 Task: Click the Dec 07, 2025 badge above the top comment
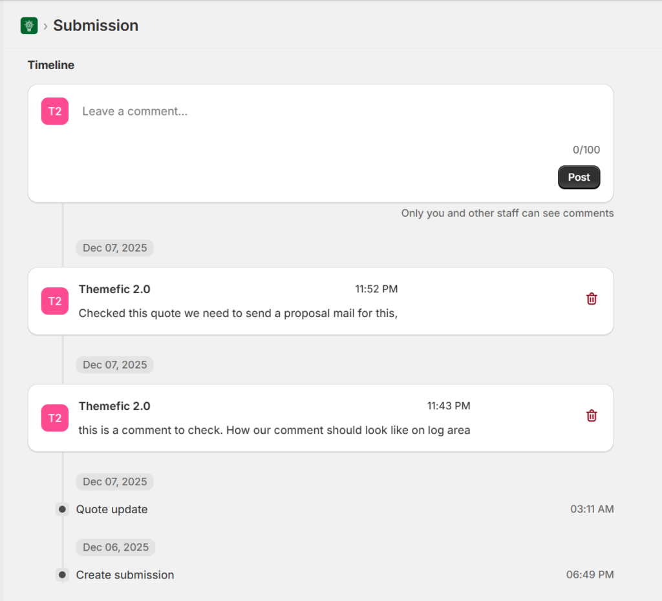[x=114, y=248]
